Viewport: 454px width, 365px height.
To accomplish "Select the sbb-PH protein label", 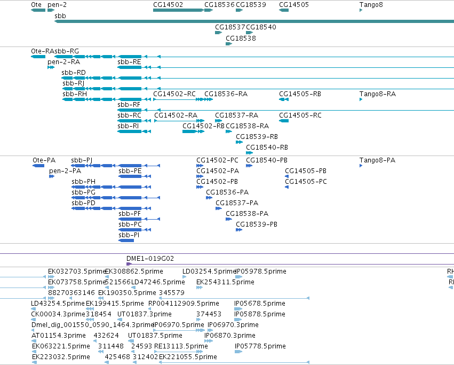I will tap(83, 182).
